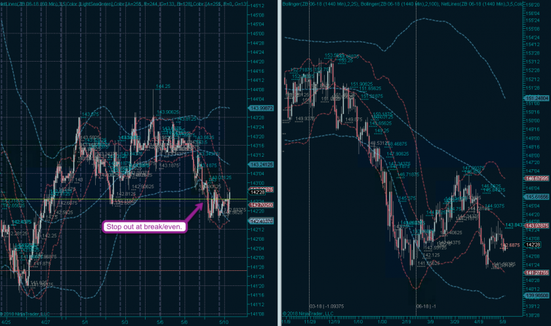Click the red 142.6875 label on daily chart
The height and width of the screenshot is (326, 551).
pos(510,245)
